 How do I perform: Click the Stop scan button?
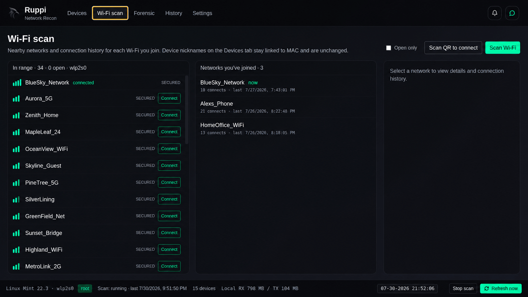click(463, 288)
